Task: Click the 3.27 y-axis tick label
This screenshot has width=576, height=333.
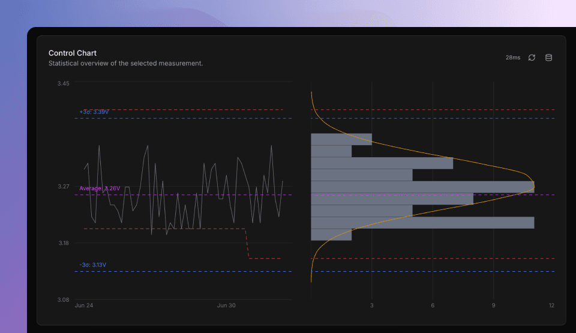Action: pyautogui.click(x=63, y=187)
